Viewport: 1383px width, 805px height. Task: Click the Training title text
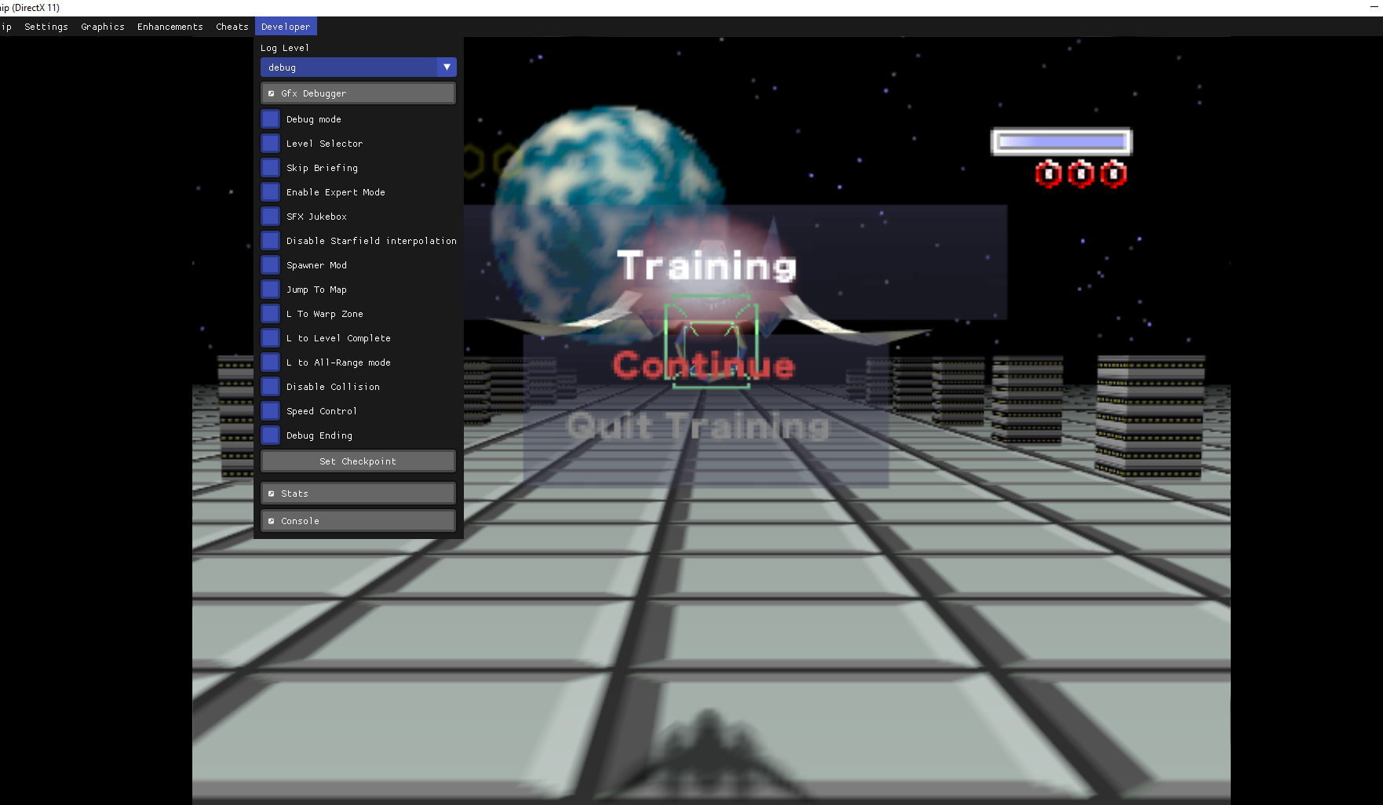706,265
